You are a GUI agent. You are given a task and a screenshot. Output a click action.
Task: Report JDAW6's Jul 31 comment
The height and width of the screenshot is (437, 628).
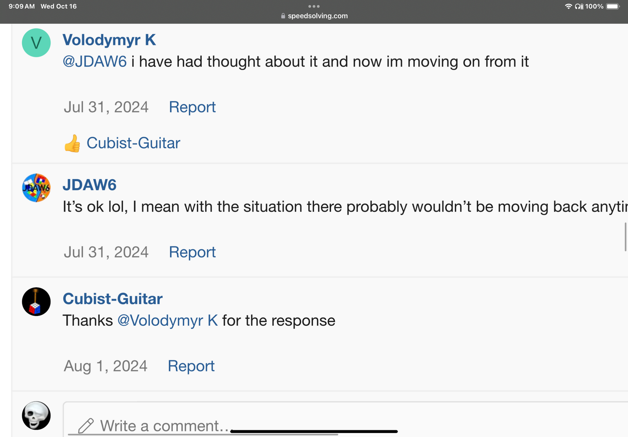[192, 252]
